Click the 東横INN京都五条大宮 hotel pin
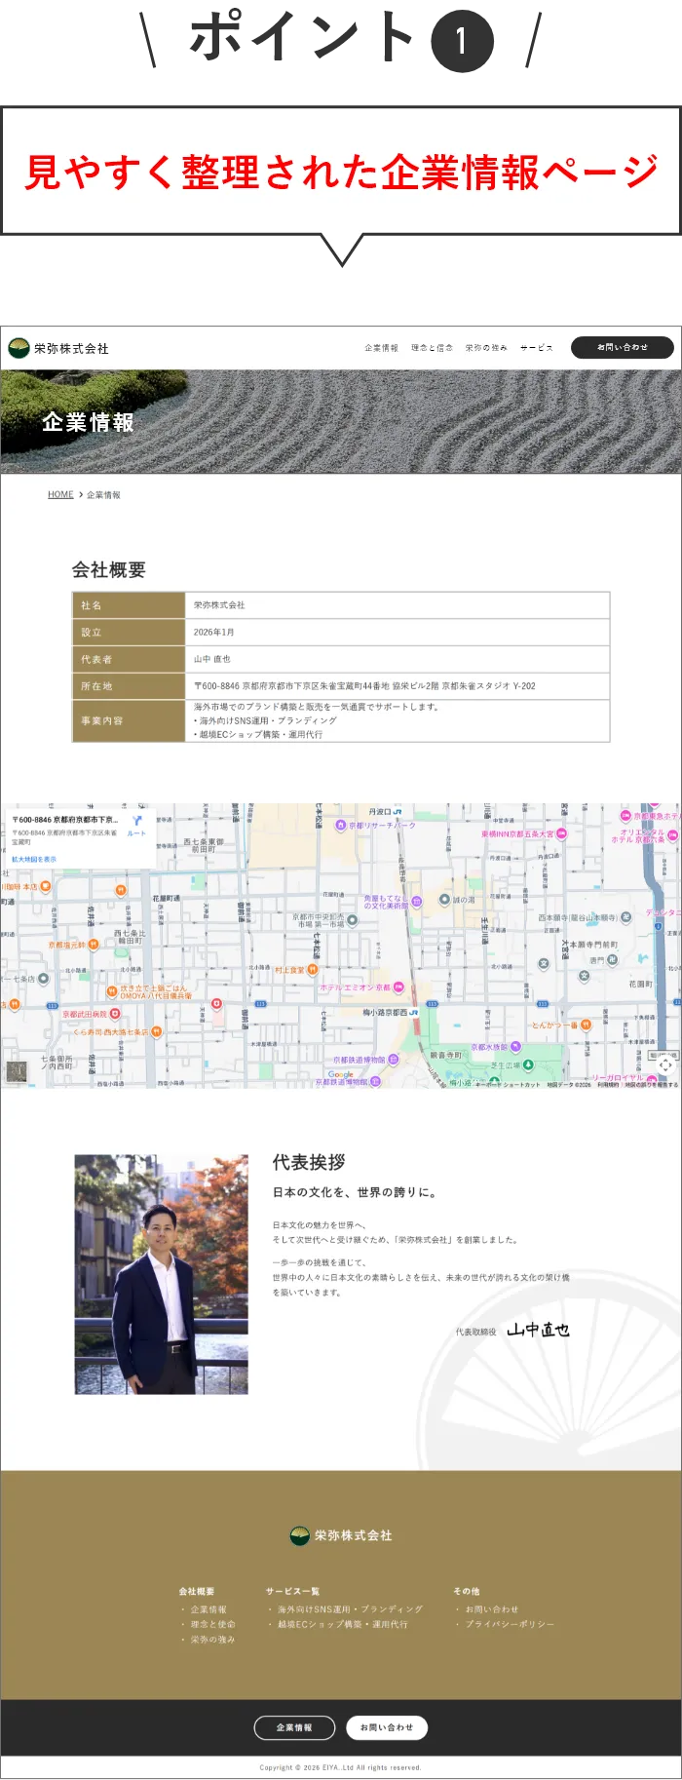Viewport: 682px width, 1780px height. pos(561,833)
